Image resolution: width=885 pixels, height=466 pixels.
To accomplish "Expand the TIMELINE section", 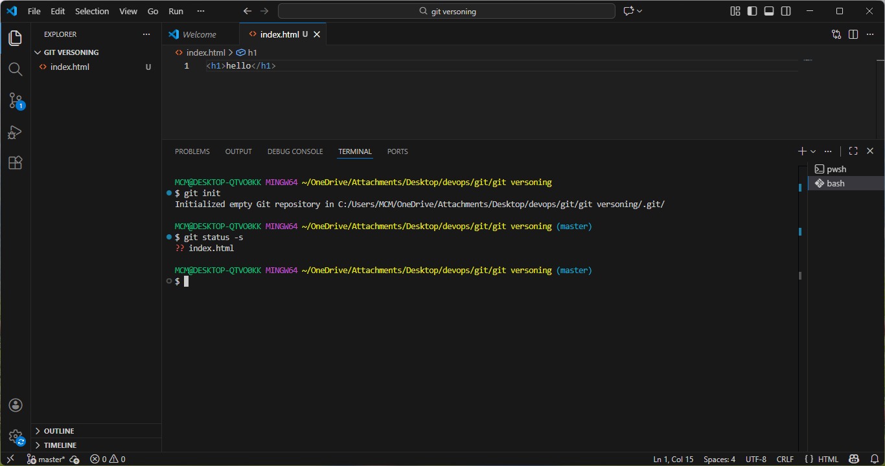I will click(97, 445).
